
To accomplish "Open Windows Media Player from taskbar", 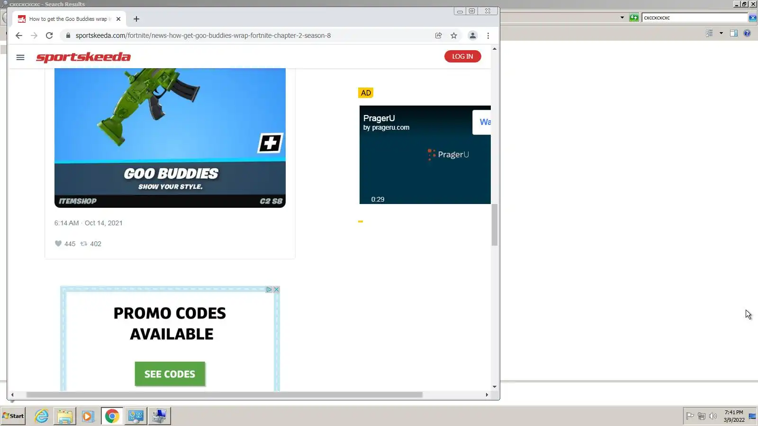I will pos(88,416).
